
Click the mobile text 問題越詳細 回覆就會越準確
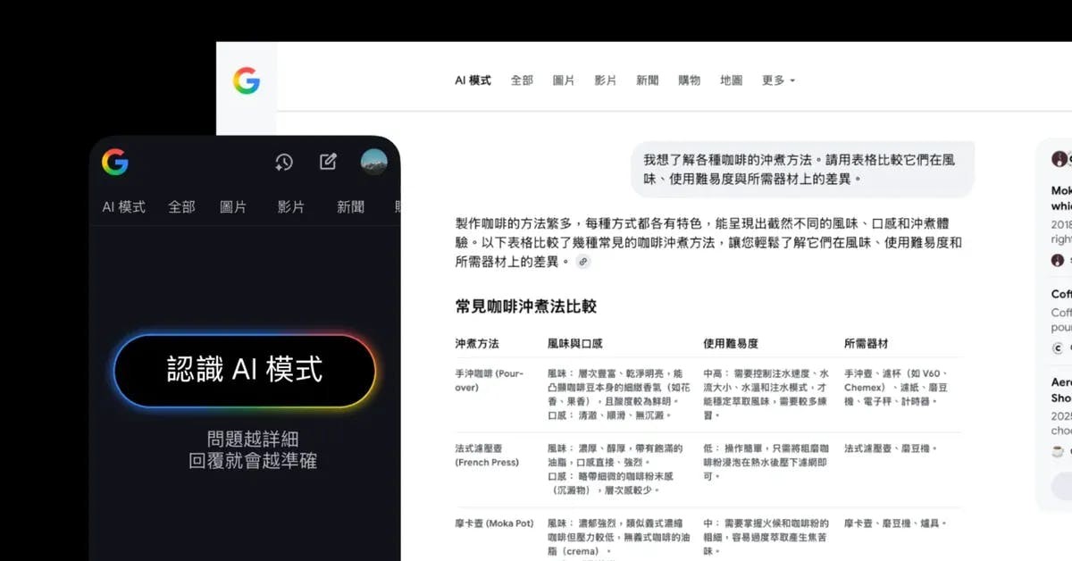(x=253, y=450)
